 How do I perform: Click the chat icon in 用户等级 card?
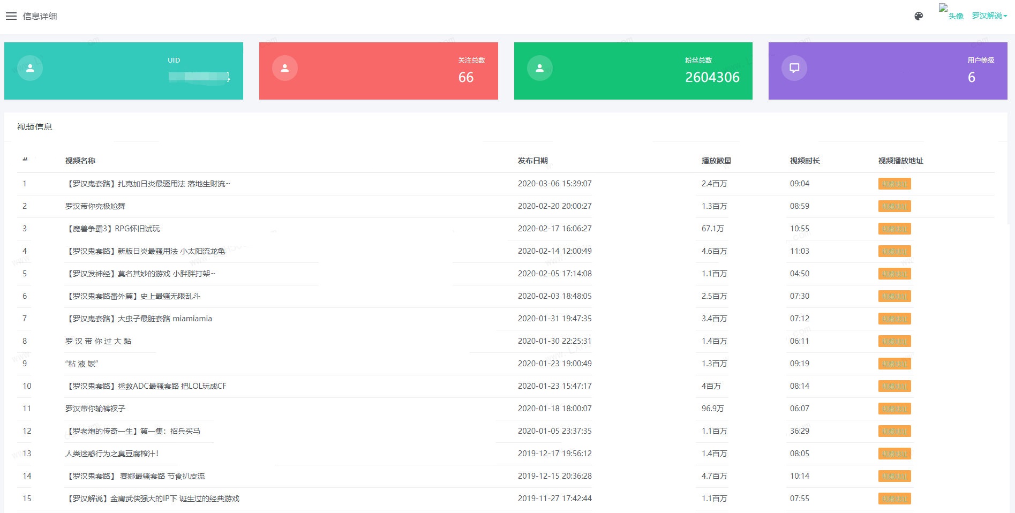click(x=794, y=68)
